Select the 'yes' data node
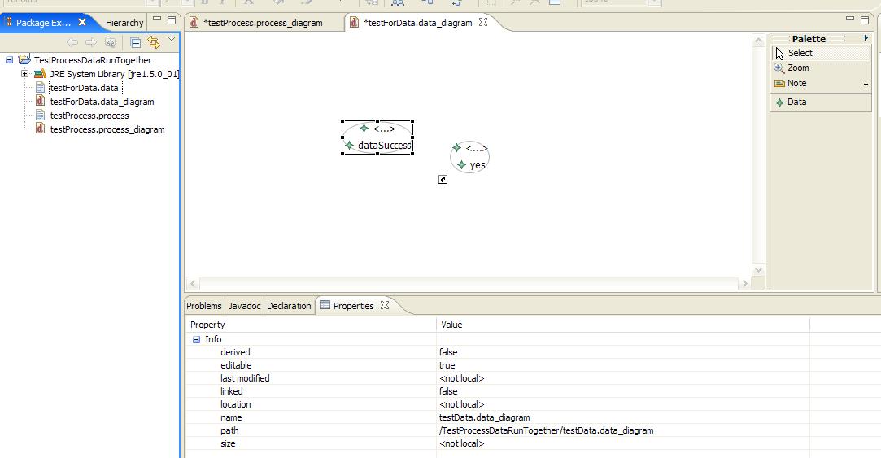Screen dimensions: 881x458 pos(477,165)
